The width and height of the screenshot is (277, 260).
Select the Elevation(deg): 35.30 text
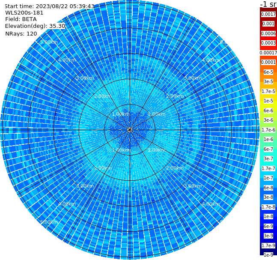click(35, 26)
